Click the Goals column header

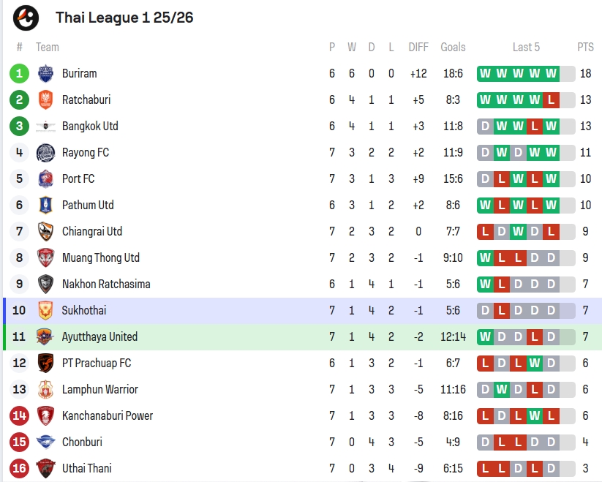tap(453, 48)
